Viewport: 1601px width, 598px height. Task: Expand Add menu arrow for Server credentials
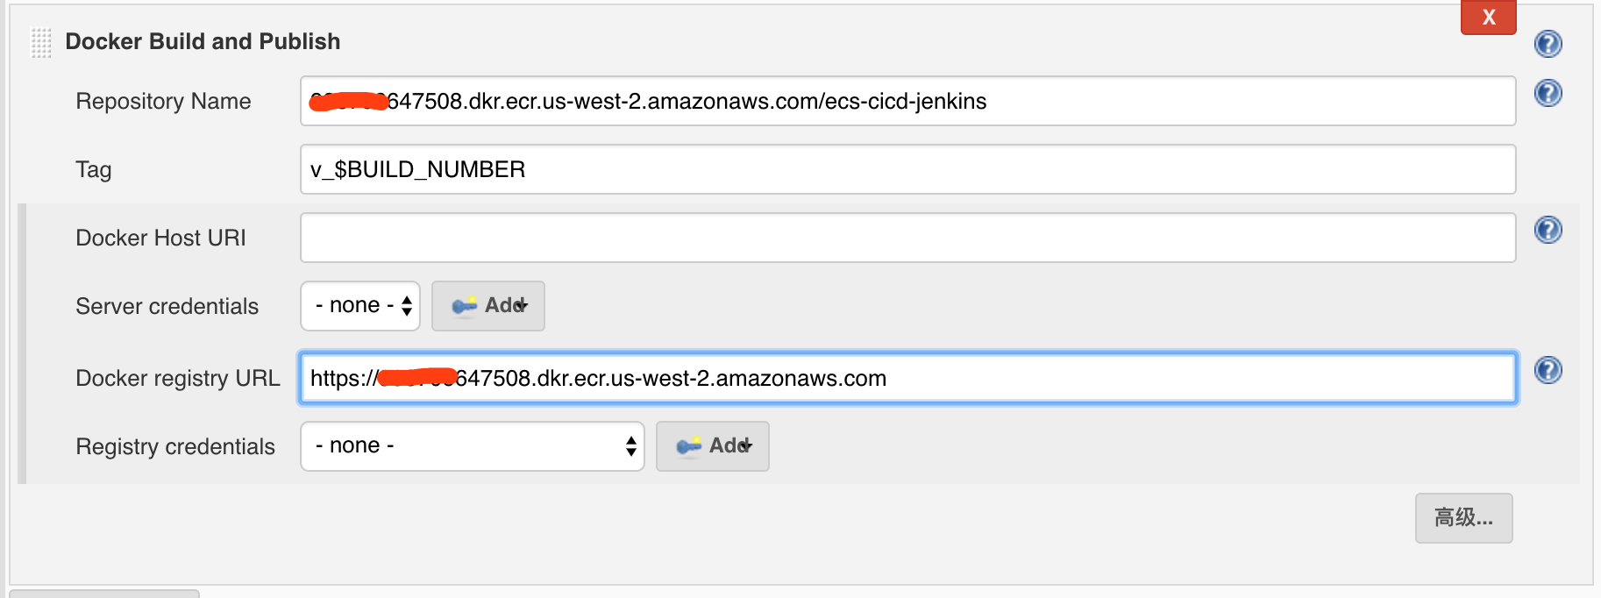[523, 305]
